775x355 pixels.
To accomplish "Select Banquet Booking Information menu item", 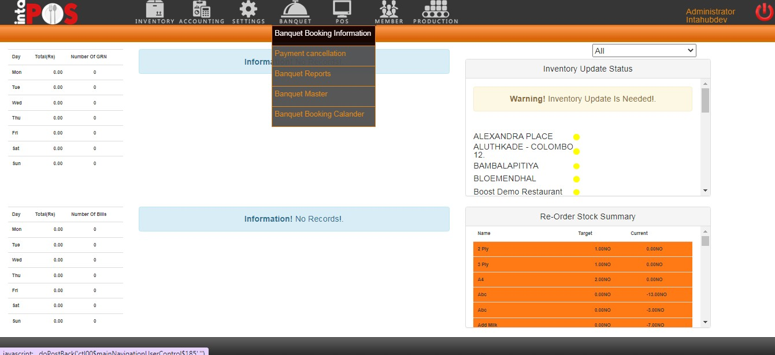I will click(323, 33).
